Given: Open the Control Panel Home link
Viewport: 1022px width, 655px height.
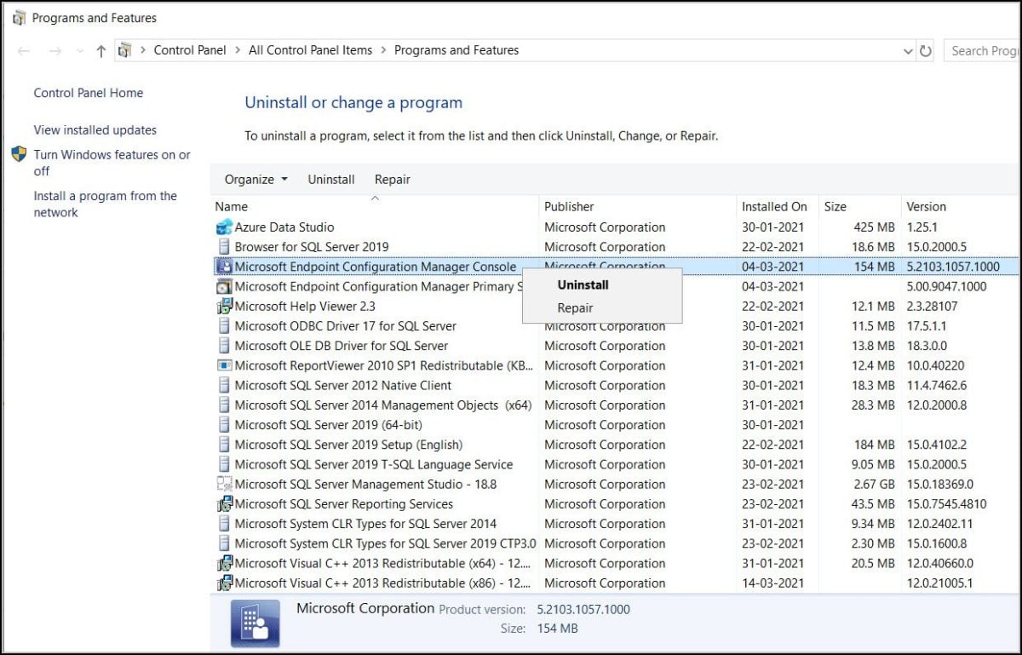Looking at the screenshot, I should pos(89,93).
